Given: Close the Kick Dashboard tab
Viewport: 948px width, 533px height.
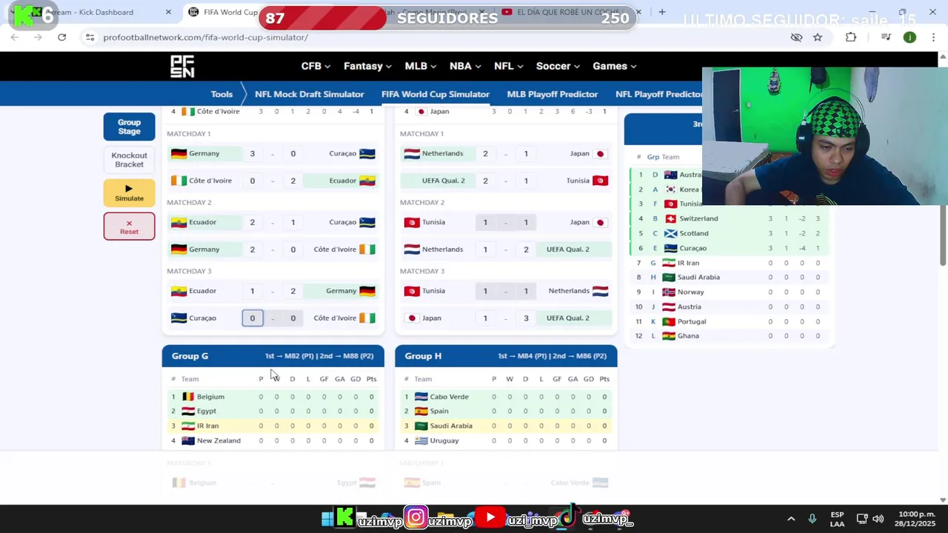Looking at the screenshot, I should 168,12.
